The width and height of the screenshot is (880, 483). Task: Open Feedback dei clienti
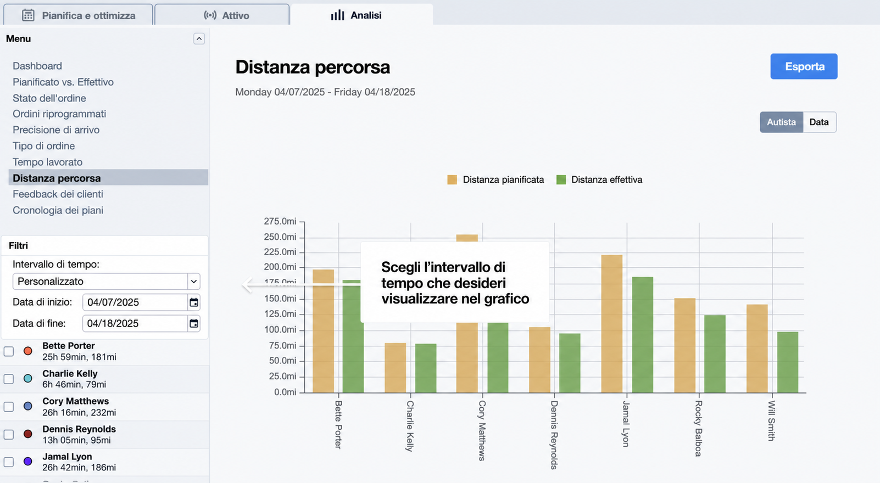click(58, 194)
